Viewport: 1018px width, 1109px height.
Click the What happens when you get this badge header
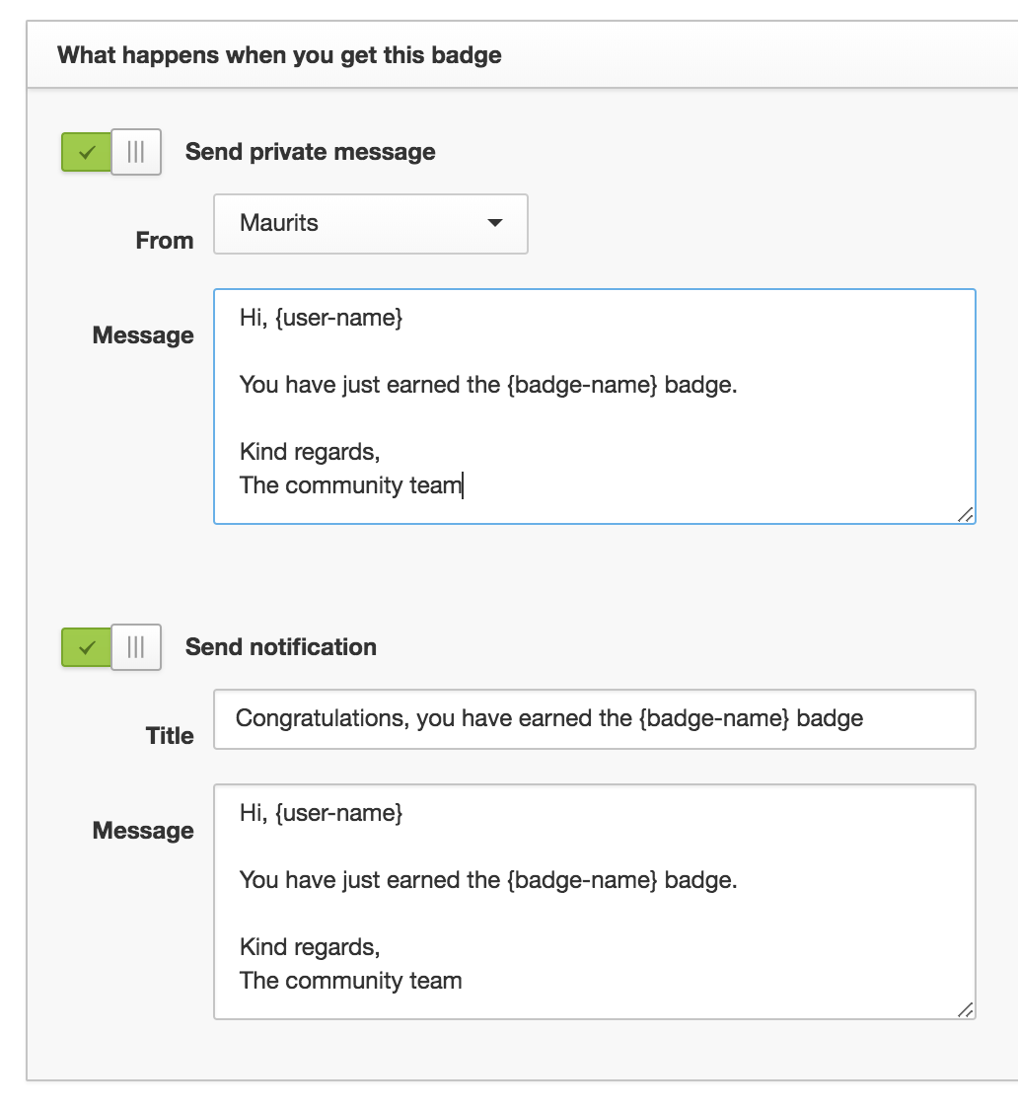click(x=279, y=55)
